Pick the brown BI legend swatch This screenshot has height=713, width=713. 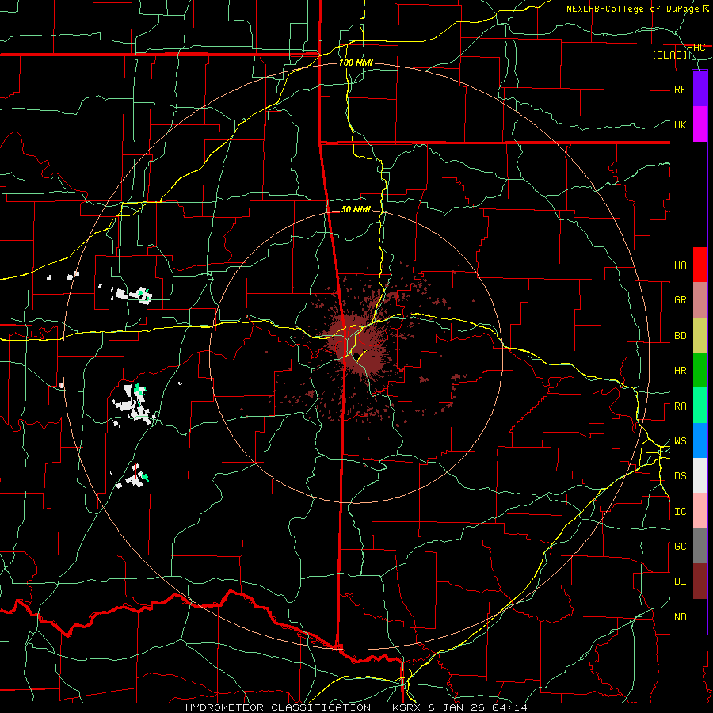(x=700, y=581)
